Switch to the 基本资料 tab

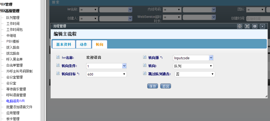point(64,44)
